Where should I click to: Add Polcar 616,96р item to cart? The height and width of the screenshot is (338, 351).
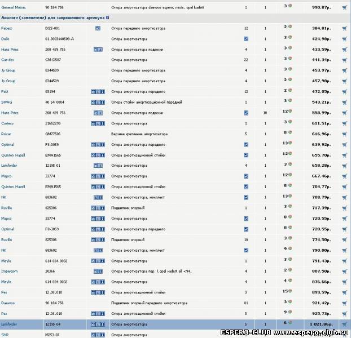click(x=344, y=134)
